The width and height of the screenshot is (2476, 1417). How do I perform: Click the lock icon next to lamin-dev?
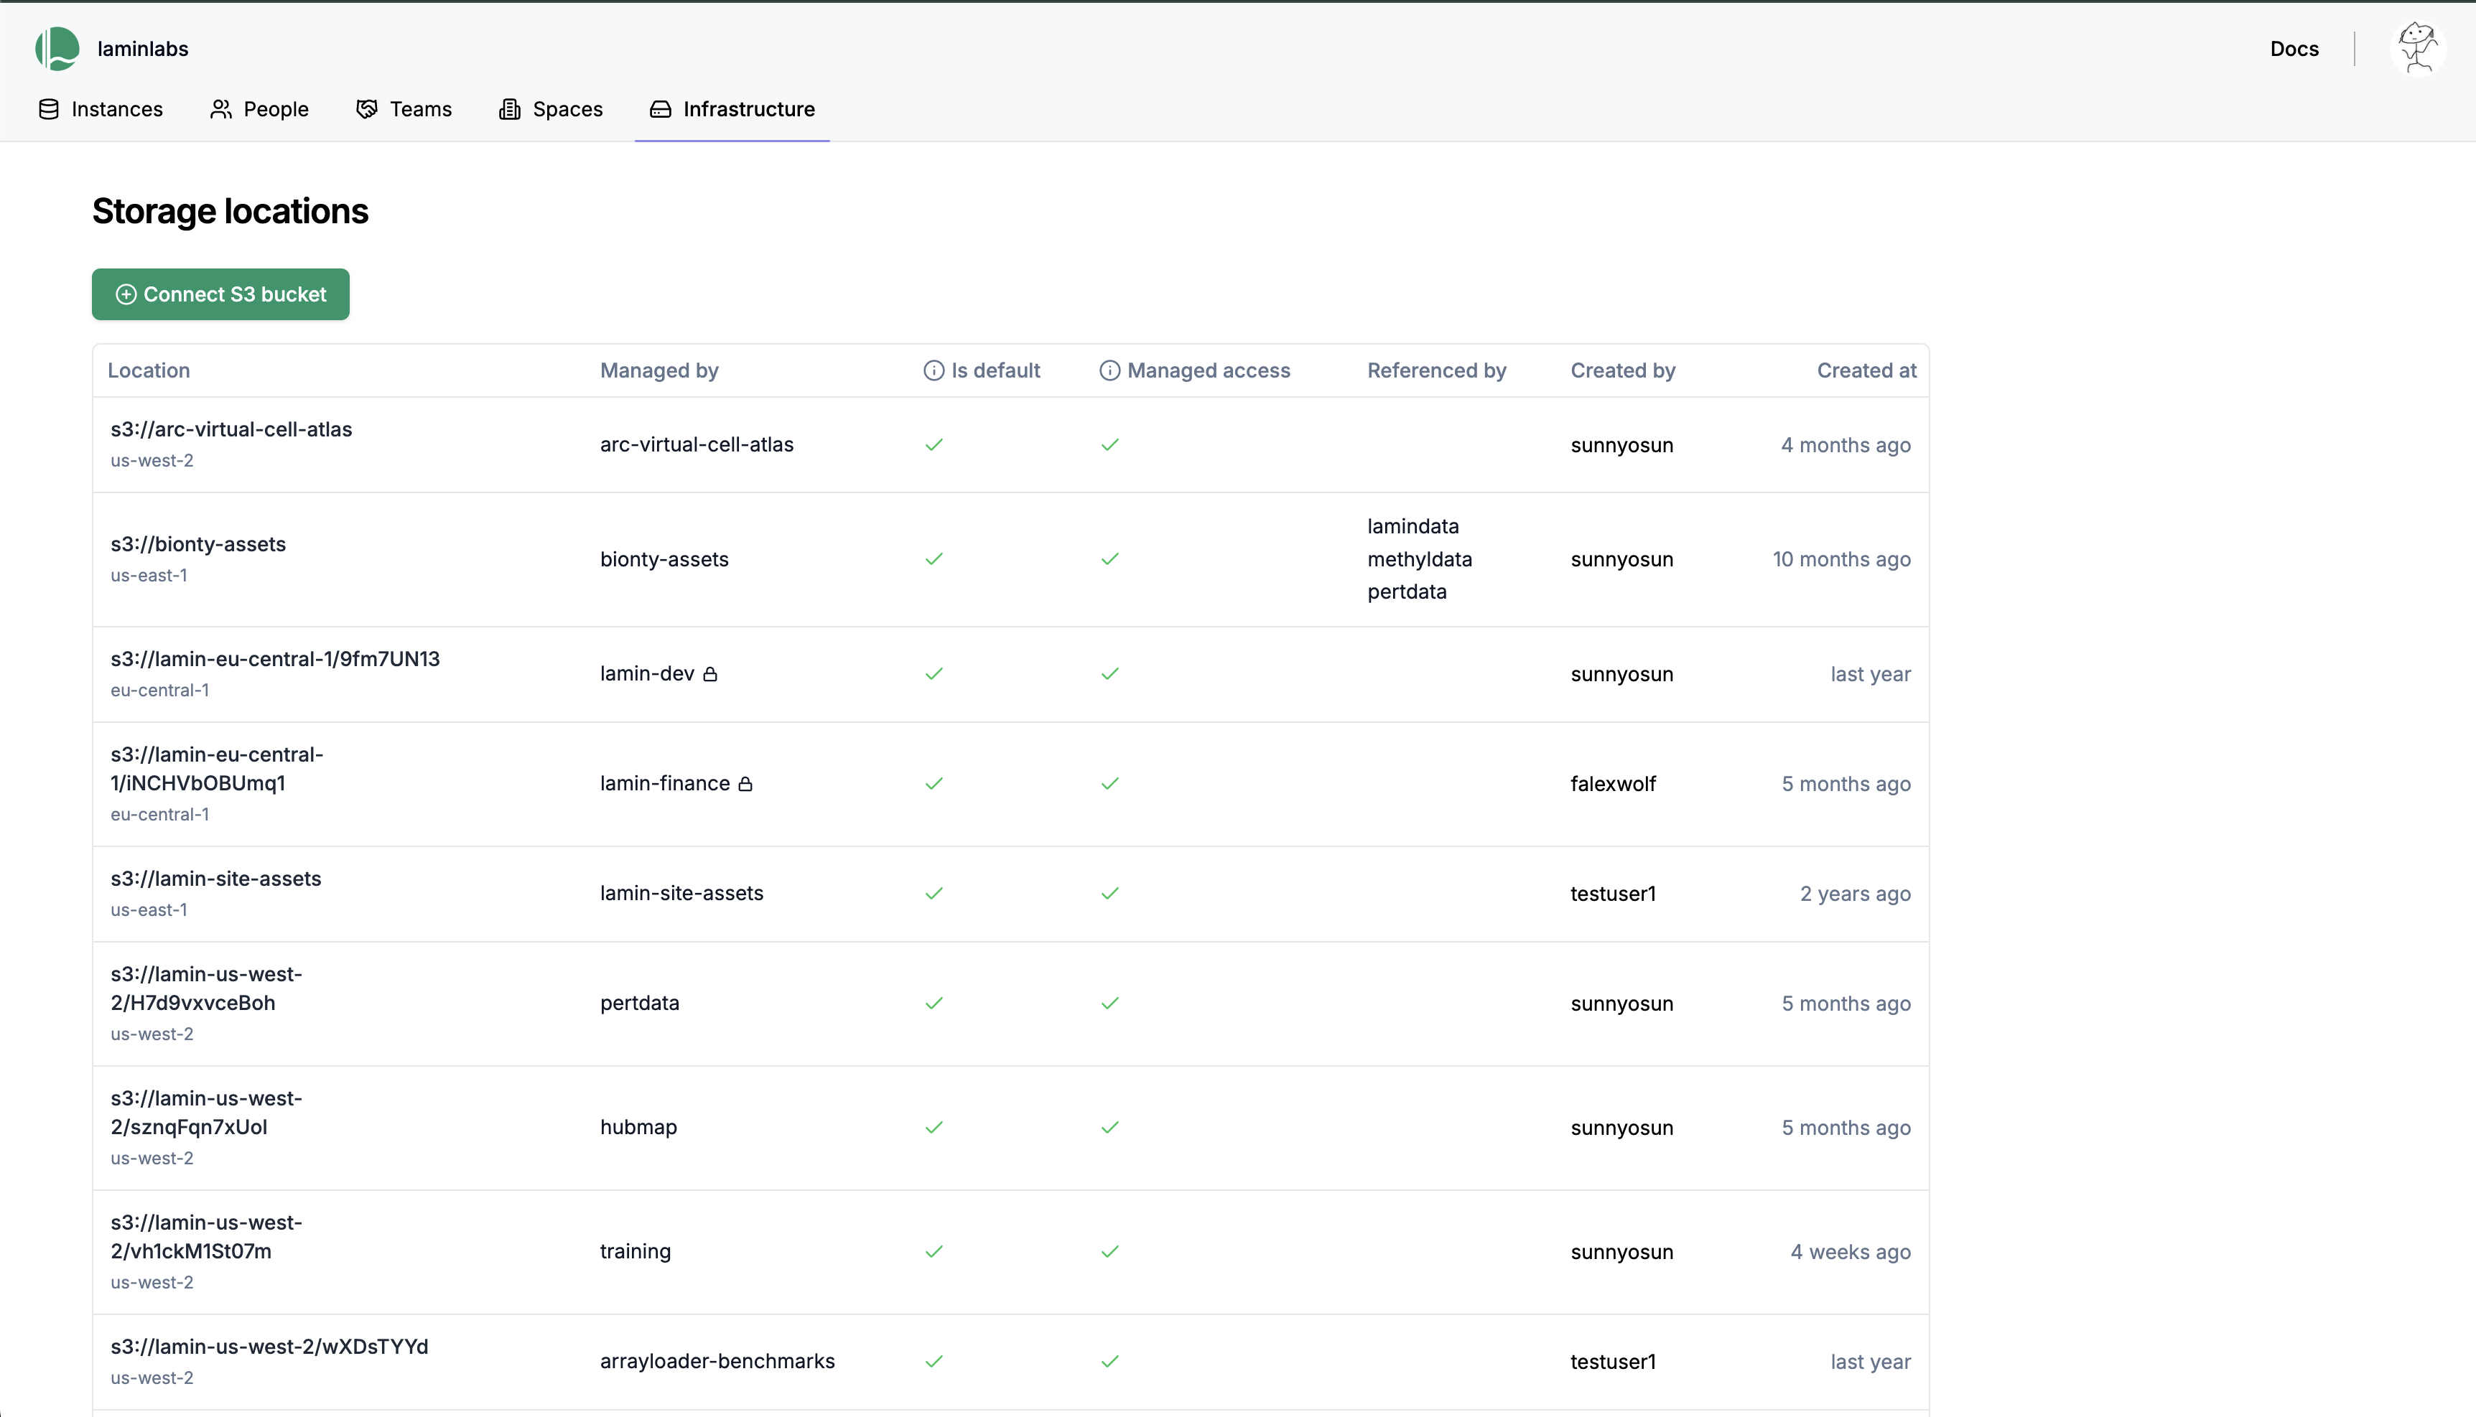click(710, 675)
